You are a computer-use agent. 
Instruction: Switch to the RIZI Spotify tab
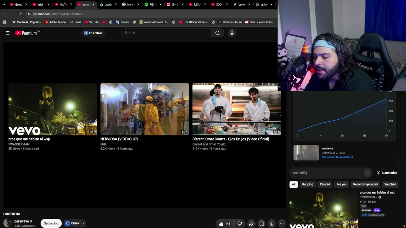click(153, 4)
